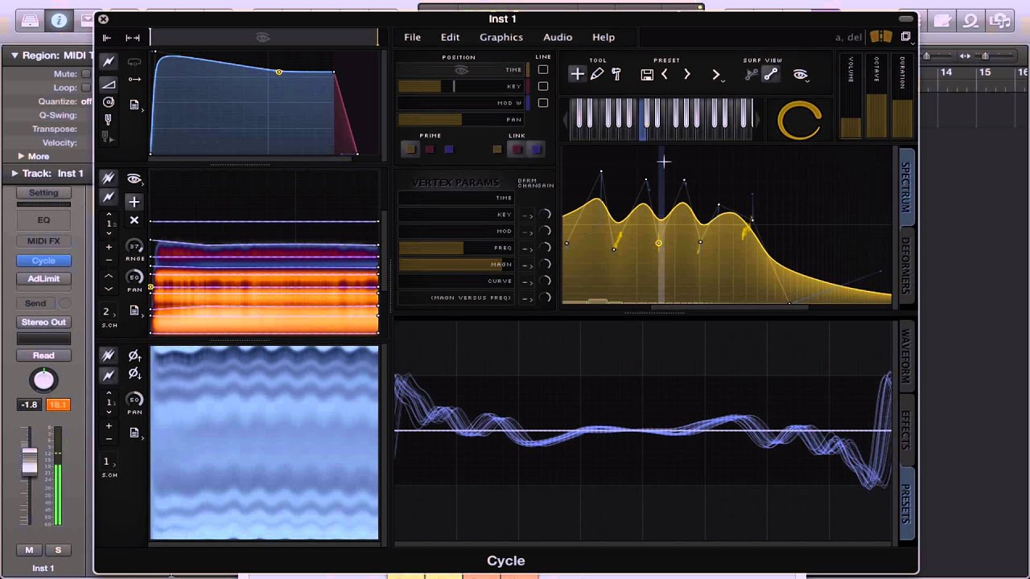Toggle the yellow Prime swatch

[x=410, y=149]
